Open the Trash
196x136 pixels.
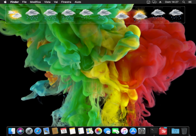point(184,131)
